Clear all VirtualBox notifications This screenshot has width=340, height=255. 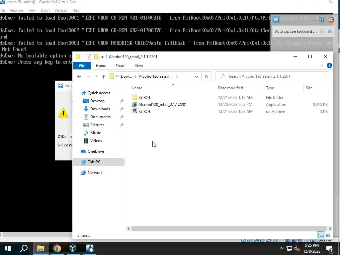tap(331, 20)
